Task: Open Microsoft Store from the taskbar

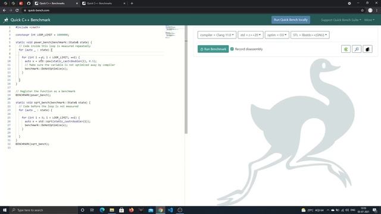Action: tap(121, 210)
